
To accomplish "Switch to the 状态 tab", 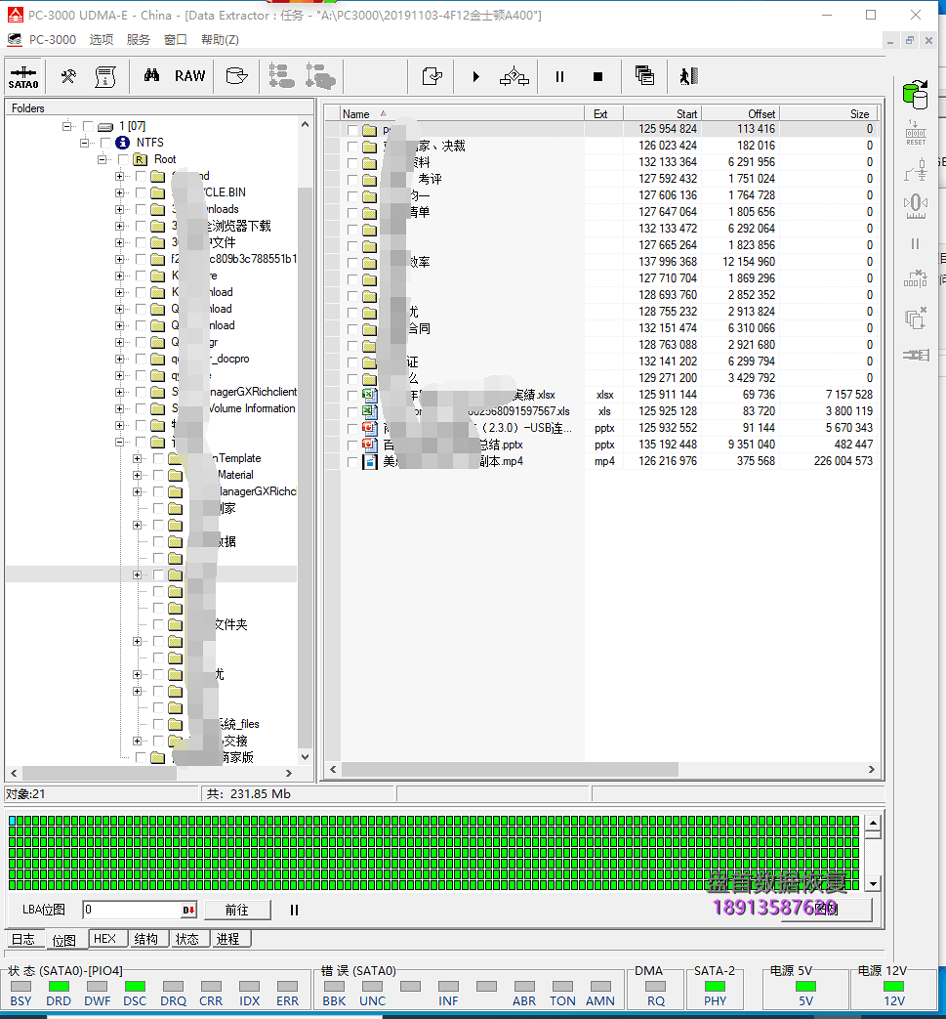I will point(187,939).
